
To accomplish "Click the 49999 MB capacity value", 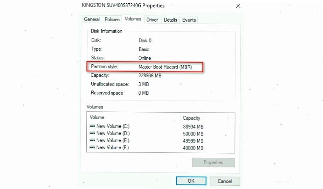I will [x=193, y=141].
